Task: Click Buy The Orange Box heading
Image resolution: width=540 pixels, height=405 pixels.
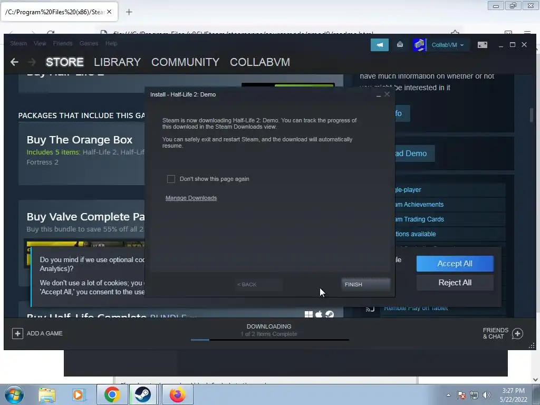Action: pos(80,140)
